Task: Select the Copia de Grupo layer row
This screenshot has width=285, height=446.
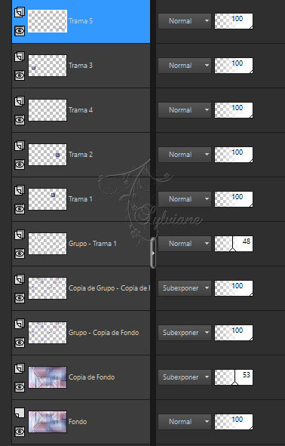Action: tap(81, 288)
